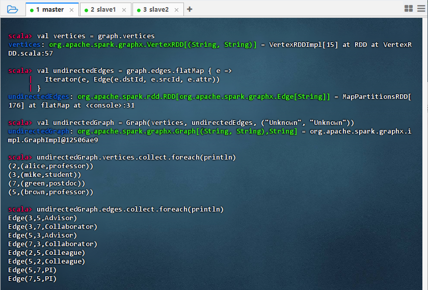
Task: Click the blue 'undirectedEdges:' result label
Action: click(x=41, y=97)
